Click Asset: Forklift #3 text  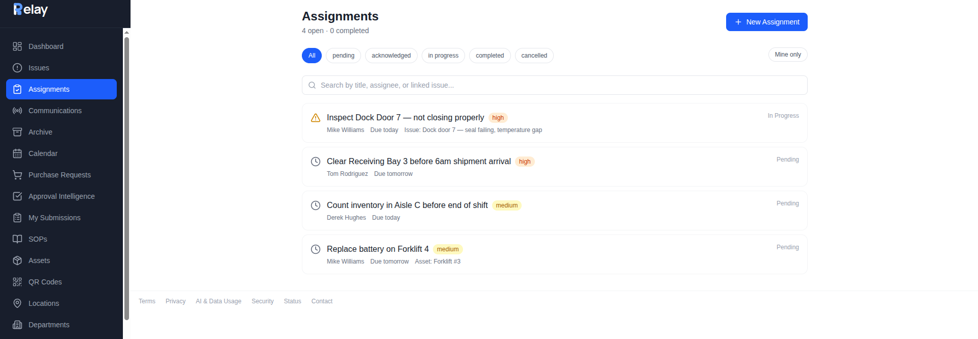point(437,262)
